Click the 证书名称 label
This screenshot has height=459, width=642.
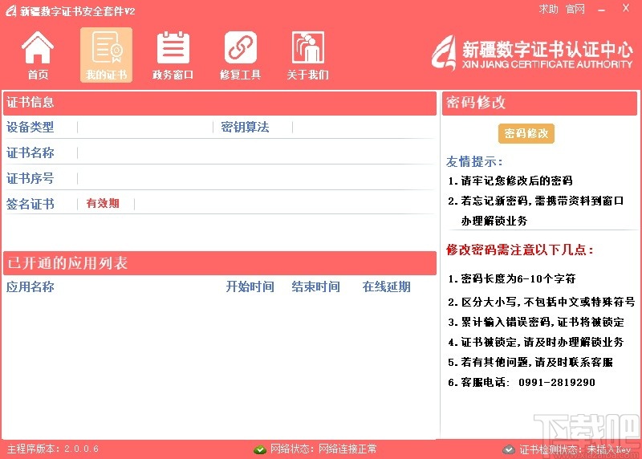(x=30, y=152)
